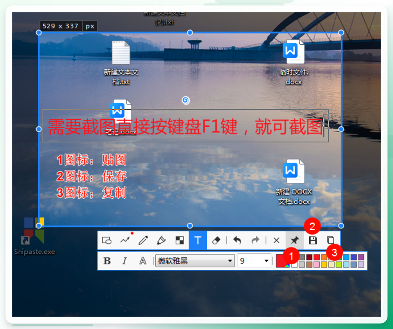Pick the lime green swatch in the bottom row
Image resolution: width=393 pixels, height=329 pixels.
(x=339, y=265)
